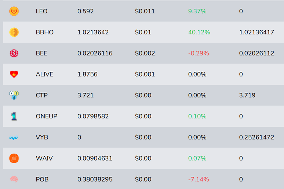Click the POB pink brain icon
This screenshot has height=189, width=284.
coord(14,179)
